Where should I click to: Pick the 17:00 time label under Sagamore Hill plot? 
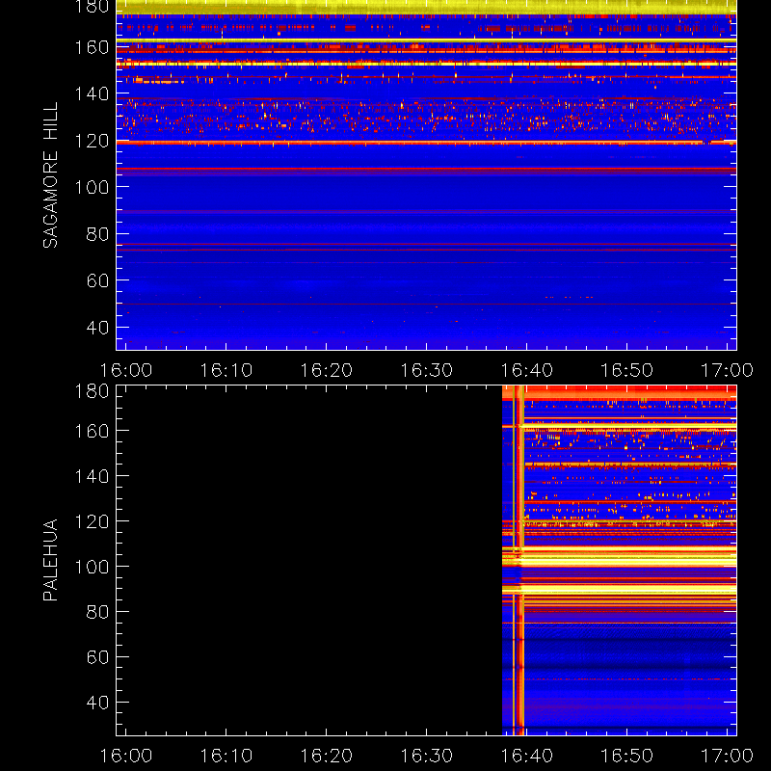[727, 370]
